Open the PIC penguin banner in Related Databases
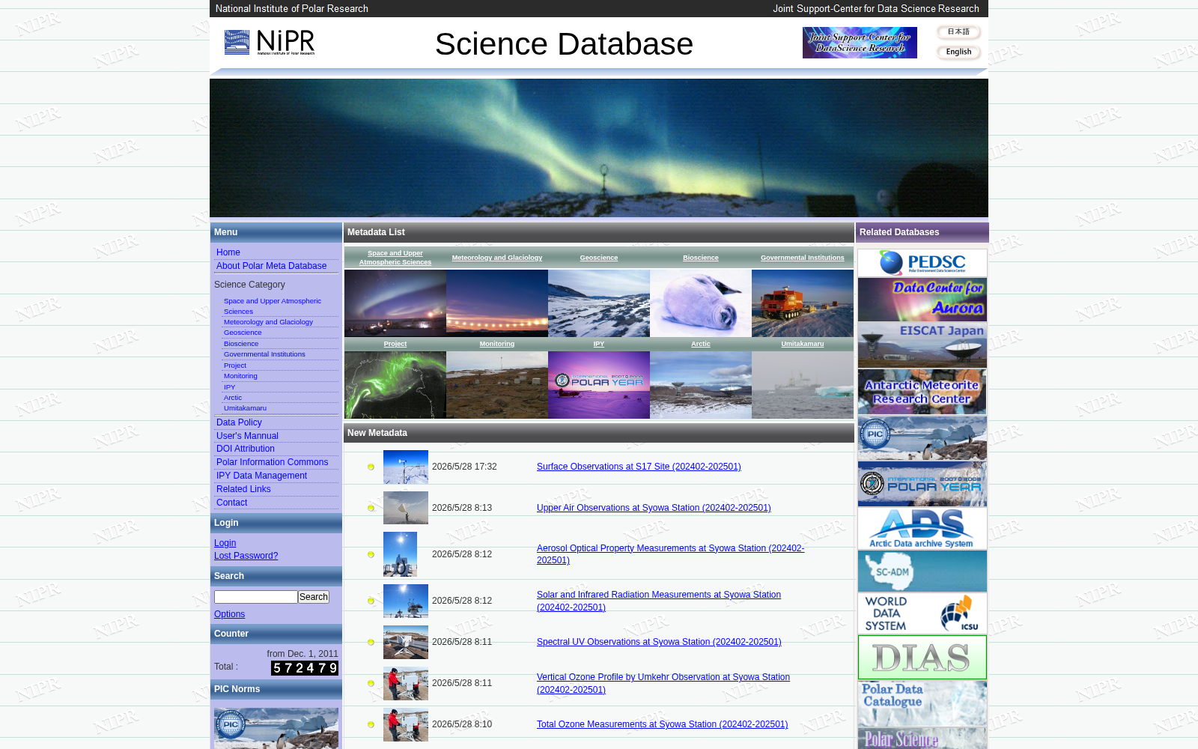 922,437
